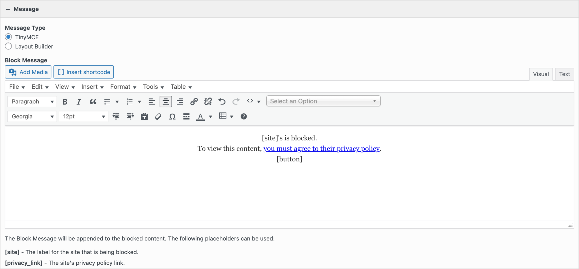The height and width of the screenshot is (269, 579).
Task: Open the Georgia font family dropdown
Action: (32, 116)
